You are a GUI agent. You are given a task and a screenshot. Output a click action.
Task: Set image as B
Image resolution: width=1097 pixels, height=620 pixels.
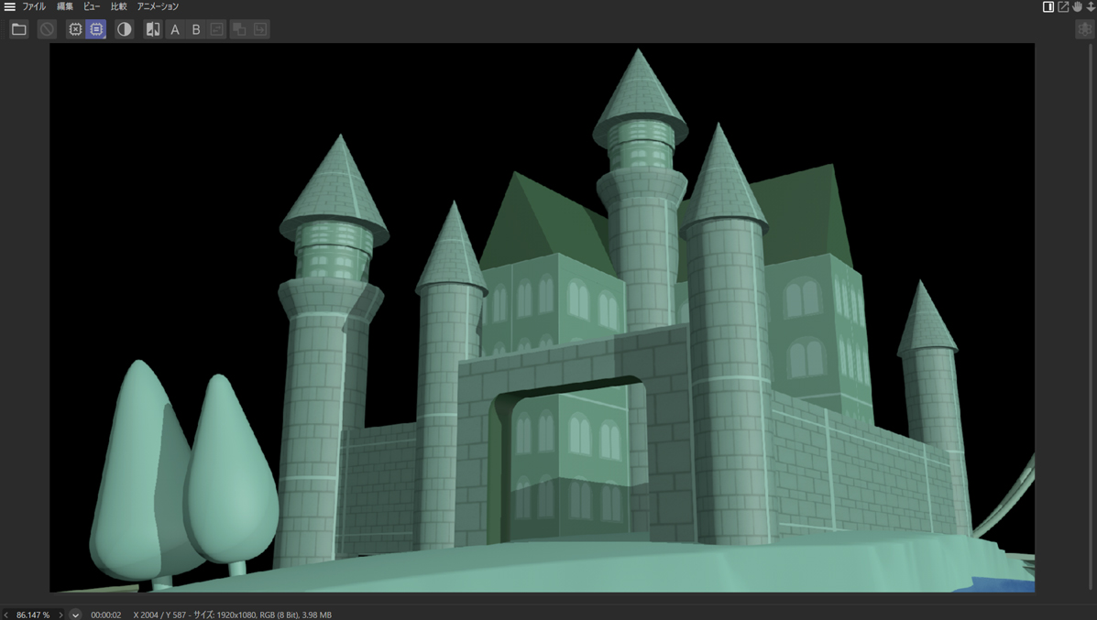pyautogui.click(x=195, y=29)
